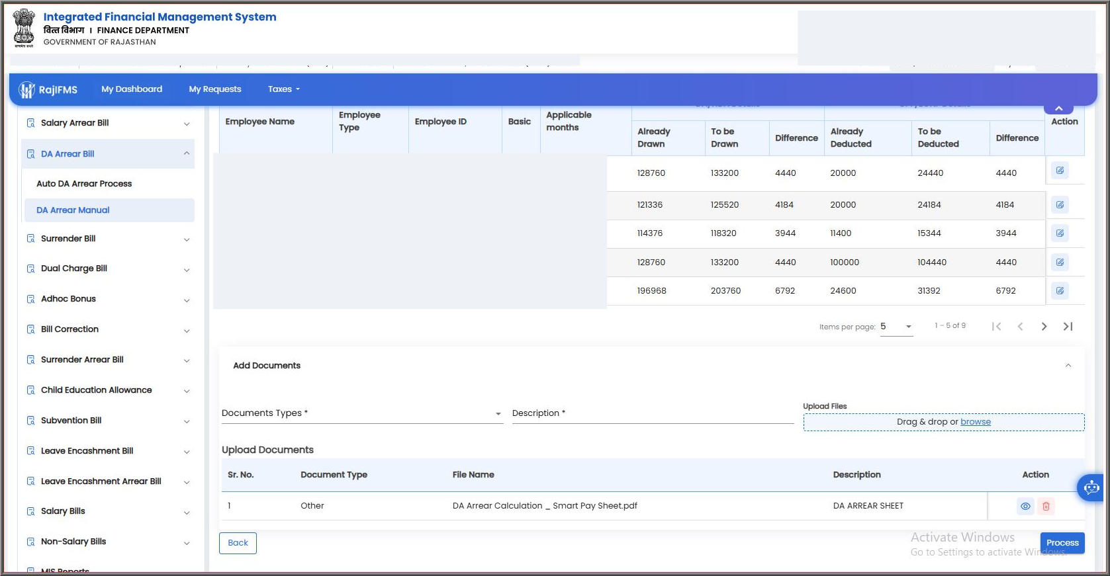The height and width of the screenshot is (576, 1110).
Task: Edit the row with Already Drawn 121336
Action: [x=1060, y=205]
